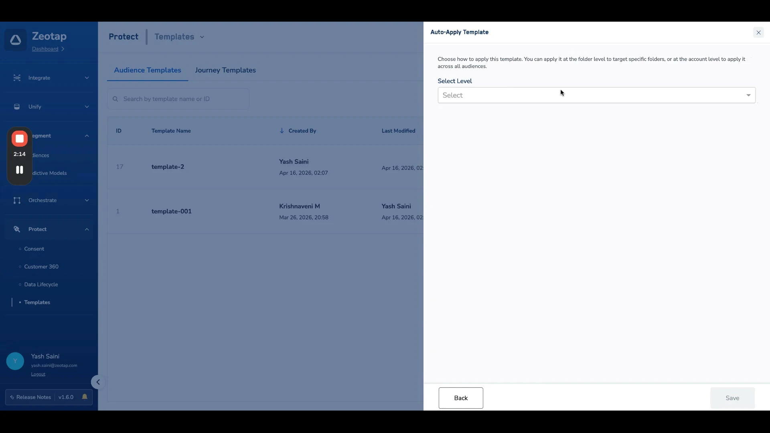Click the Zeotap logo icon
The image size is (770, 433).
click(x=16, y=40)
